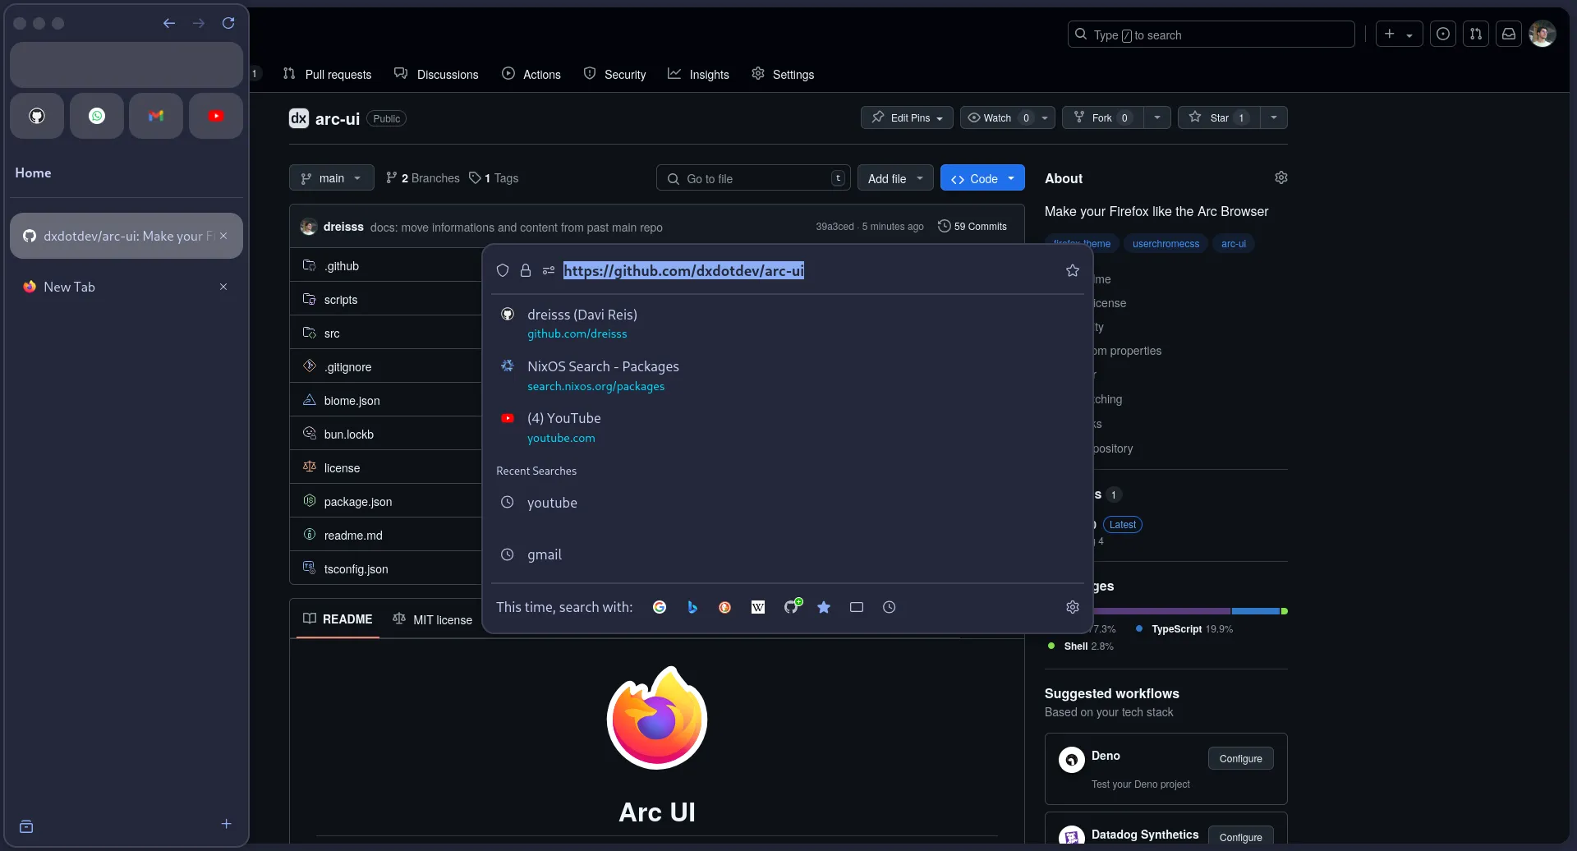Open the GitHub notifications inbox icon

pyautogui.click(x=1510, y=34)
